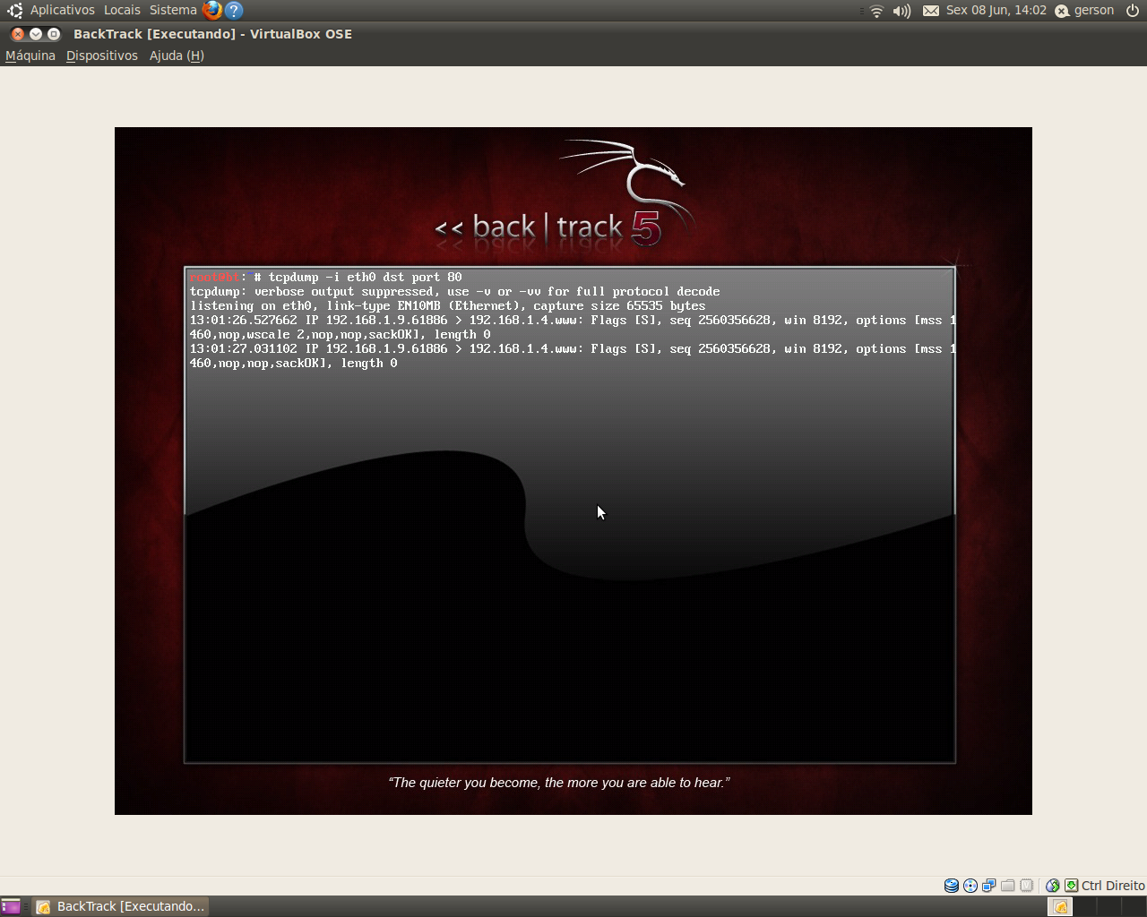Minimize the BackTrack VirtualBox window
This screenshot has width=1147, height=917.
(36, 34)
